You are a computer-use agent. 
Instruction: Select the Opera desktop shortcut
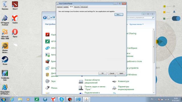(15, 33)
